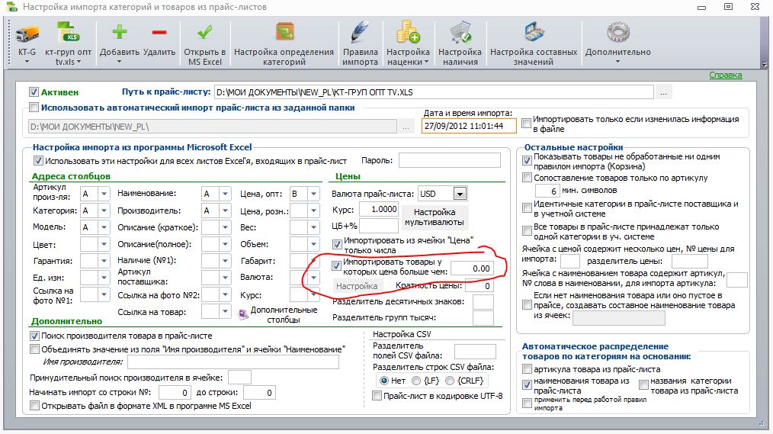Click the Кратность цены field
This screenshot has width=773, height=434.
pyautogui.click(x=480, y=286)
